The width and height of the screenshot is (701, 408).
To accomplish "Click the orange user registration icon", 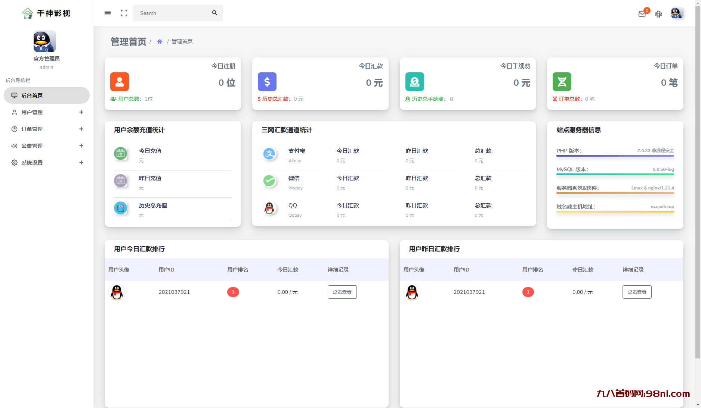I will pos(120,82).
